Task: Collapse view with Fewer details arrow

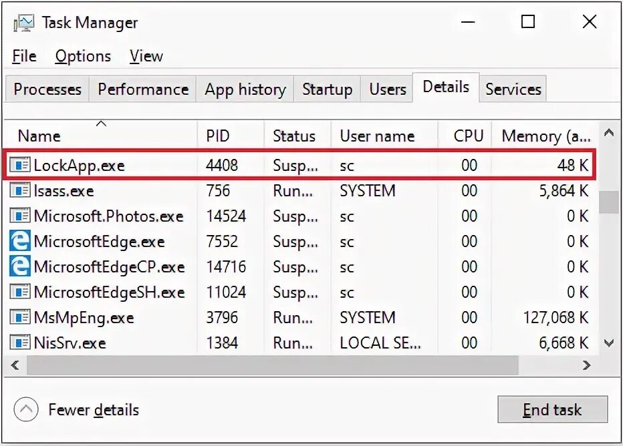Action: (25, 409)
